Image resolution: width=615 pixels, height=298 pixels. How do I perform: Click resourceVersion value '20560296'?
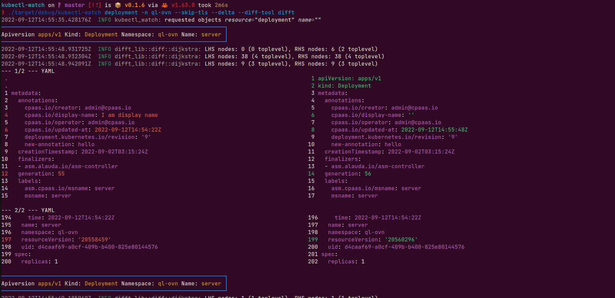tap(401, 239)
